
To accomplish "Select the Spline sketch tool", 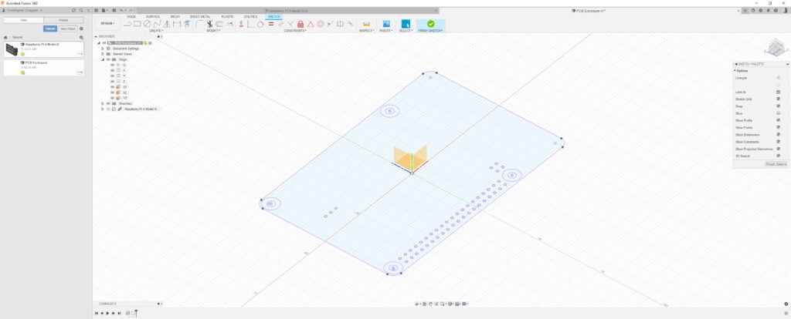I will pos(157,24).
